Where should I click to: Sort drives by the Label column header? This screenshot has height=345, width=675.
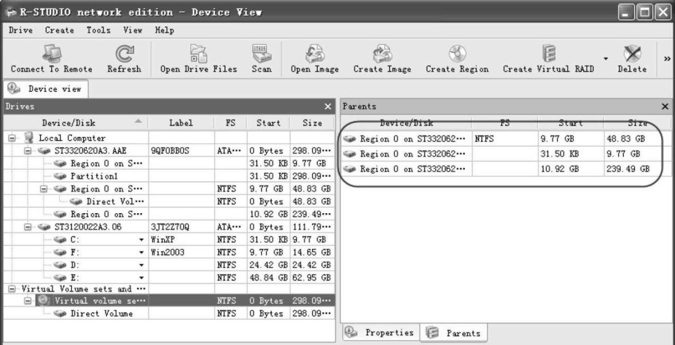[181, 123]
